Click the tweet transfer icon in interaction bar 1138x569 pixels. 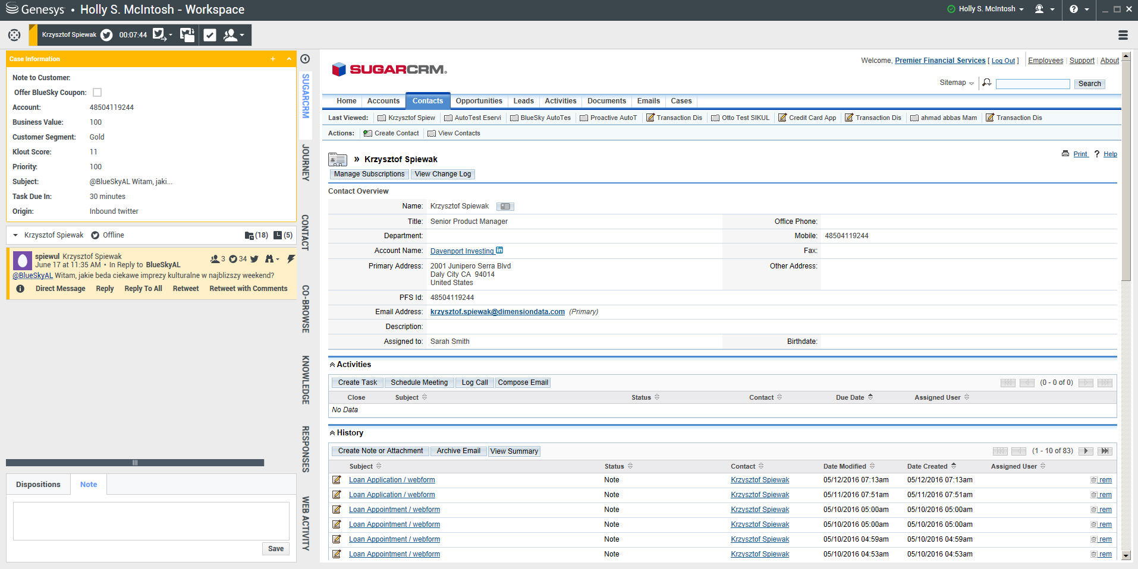159,34
